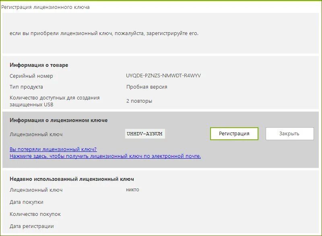Click the 'Дата регистрации' label

click(x=32, y=226)
